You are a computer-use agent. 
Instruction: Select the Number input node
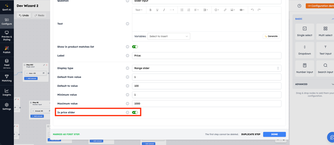tap(305, 69)
